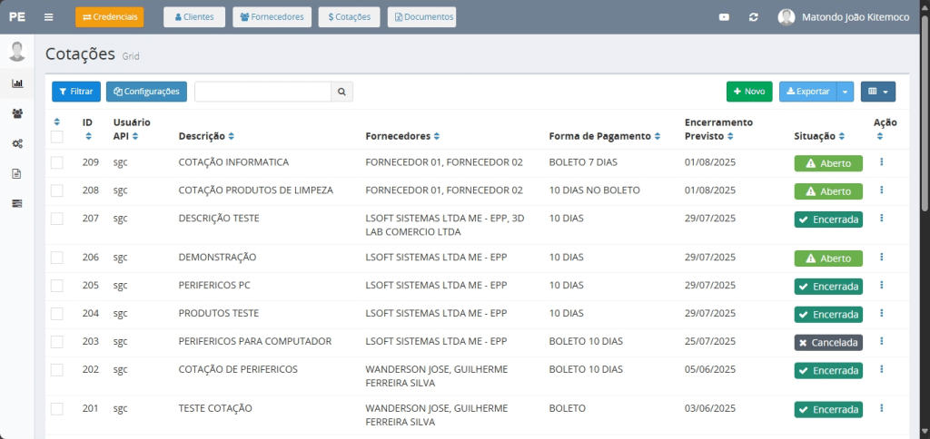Open the Fornecedores tab
Viewport: 930px width, 439px height.
(272, 17)
